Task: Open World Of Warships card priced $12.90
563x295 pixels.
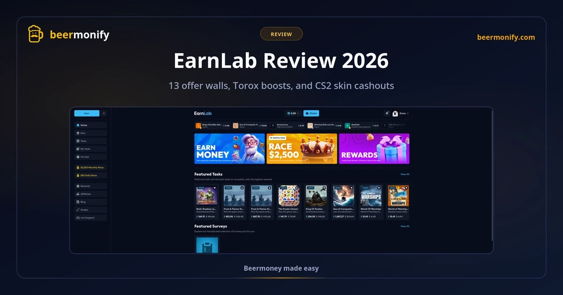Action: (371, 202)
